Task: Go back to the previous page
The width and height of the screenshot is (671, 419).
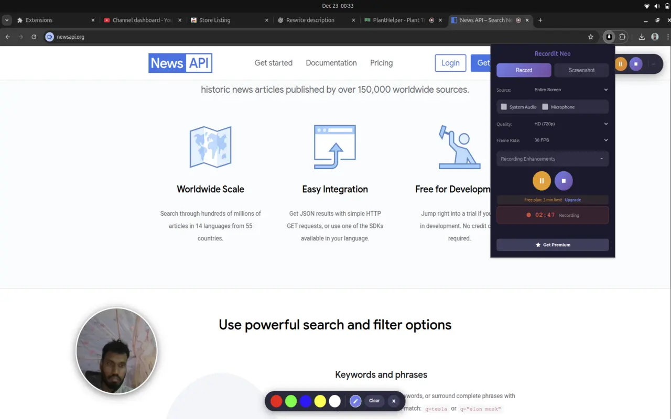Action: coord(7,37)
